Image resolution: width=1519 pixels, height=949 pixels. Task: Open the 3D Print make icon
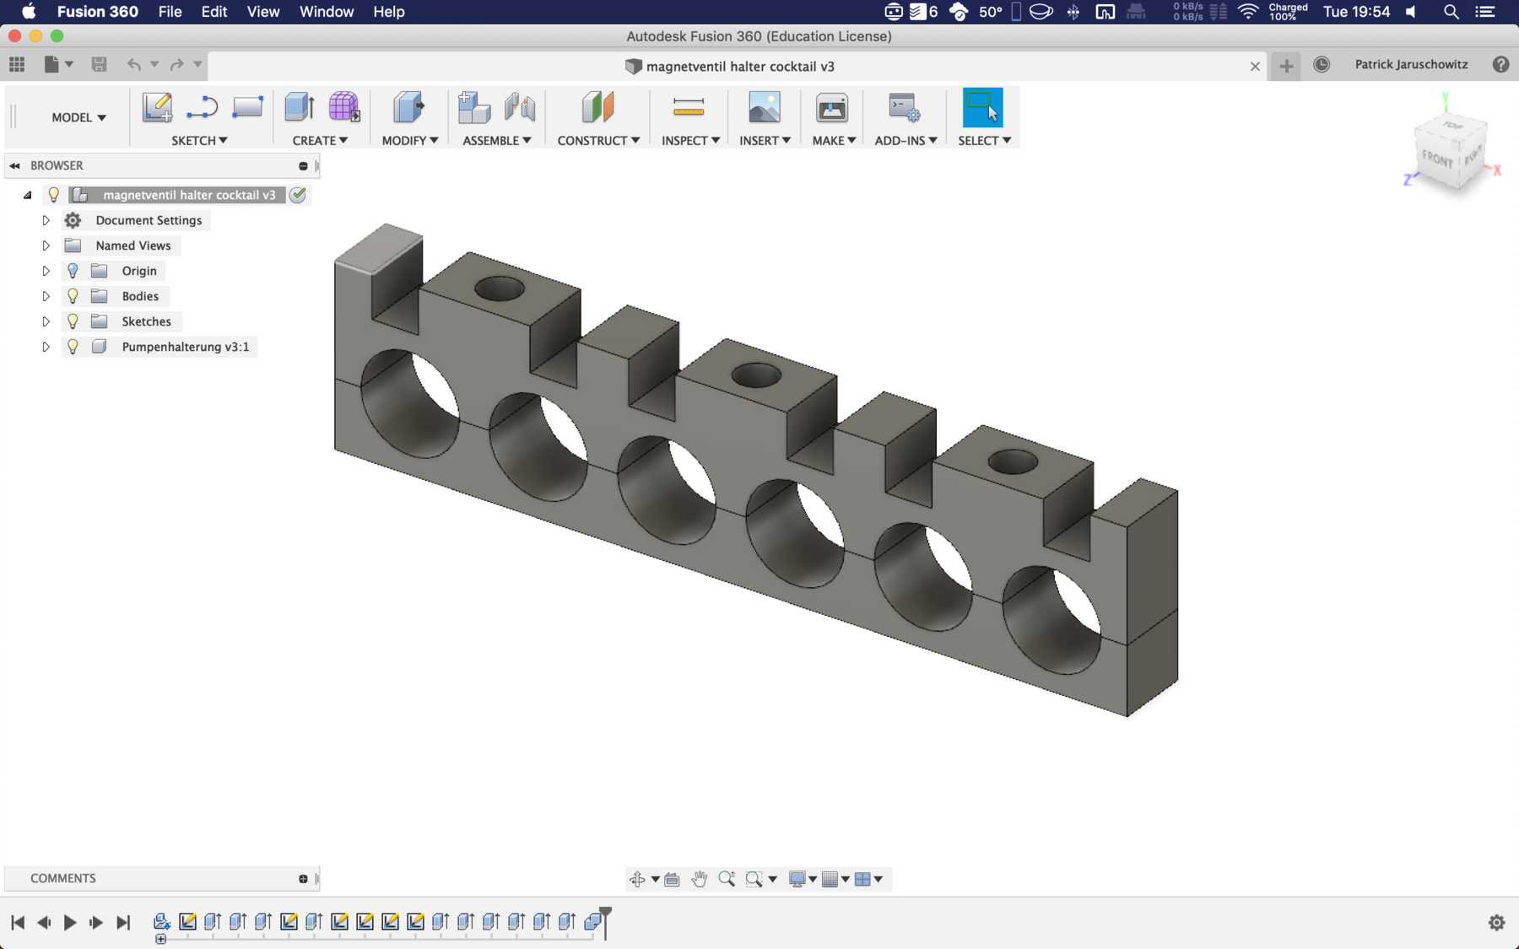pos(832,108)
